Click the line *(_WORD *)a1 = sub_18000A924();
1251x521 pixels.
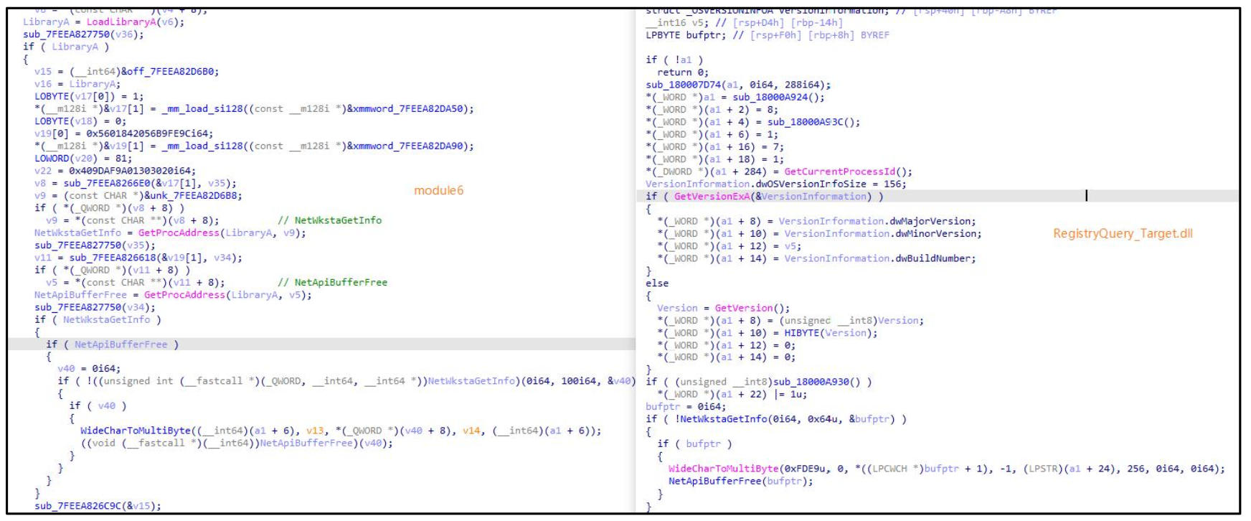735,97
